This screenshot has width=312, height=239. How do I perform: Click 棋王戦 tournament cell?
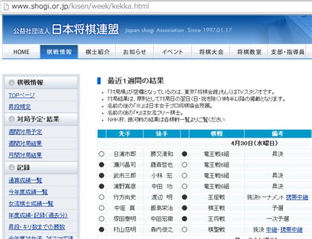(x=217, y=208)
